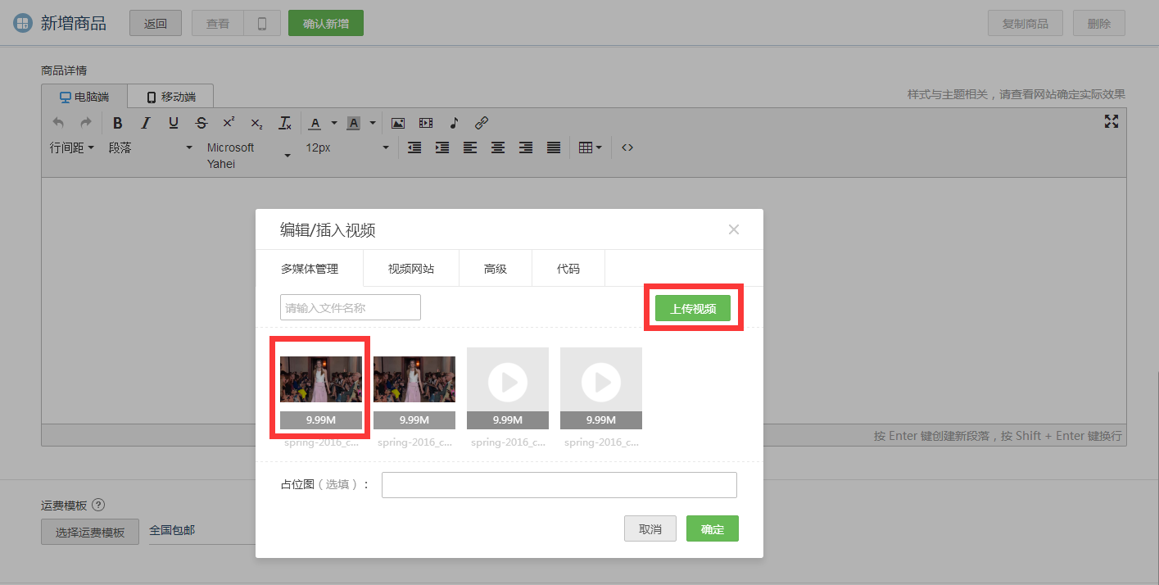Switch to the 视频网站 tab
This screenshot has width=1159, height=585.
[411, 269]
